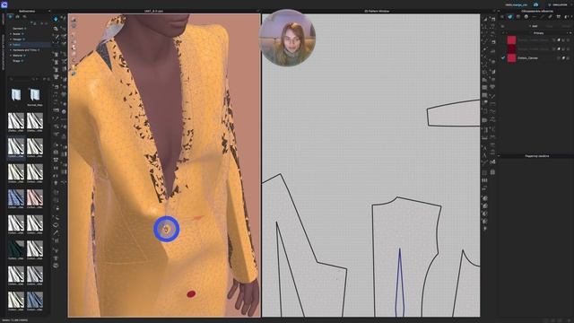Screen dimensions: 574x323
Task: Click the first red fabric swatch in list
Action: coord(511,39)
